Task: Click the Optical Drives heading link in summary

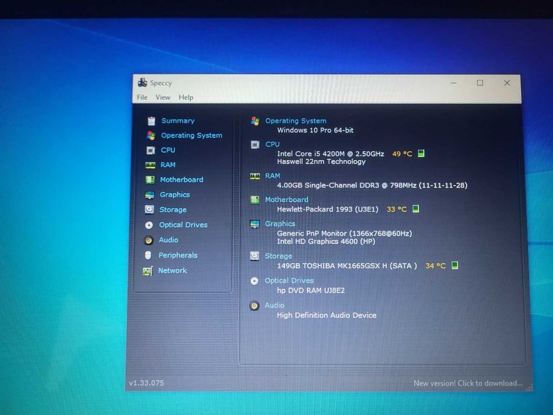Action: (x=289, y=280)
